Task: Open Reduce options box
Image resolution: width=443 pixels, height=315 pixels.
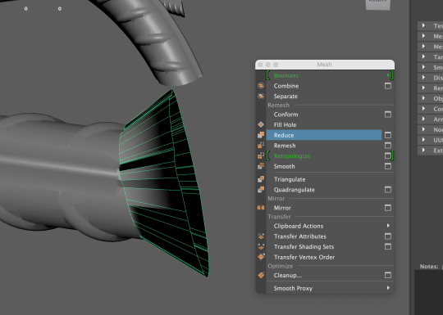Action: pos(388,135)
